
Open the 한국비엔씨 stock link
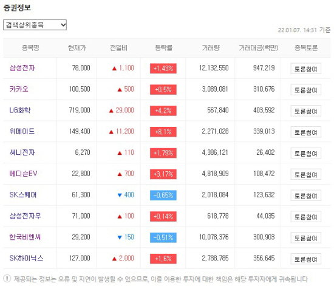coord(25,237)
